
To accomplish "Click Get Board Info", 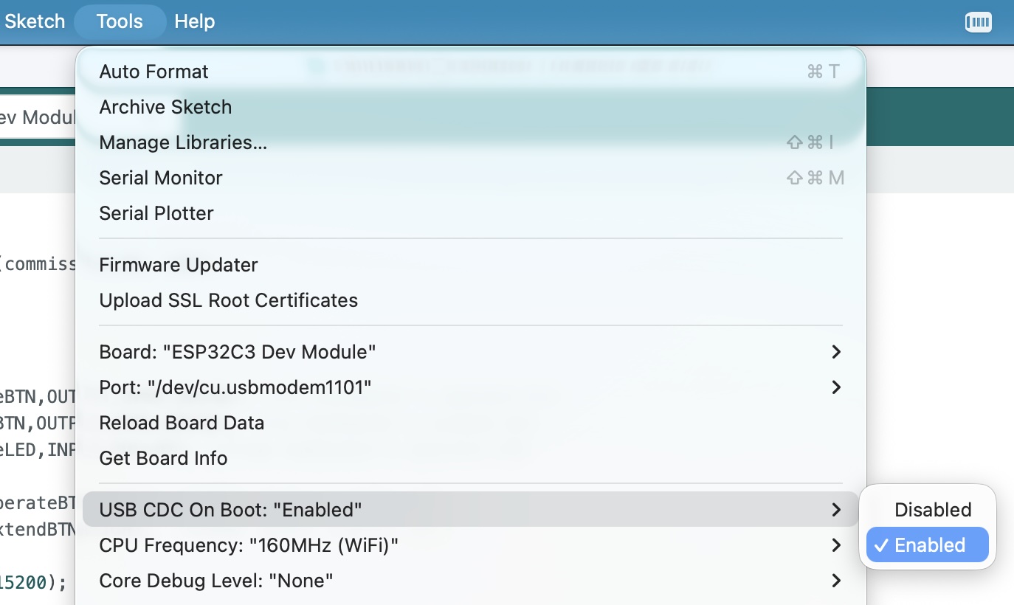I will (163, 458).
